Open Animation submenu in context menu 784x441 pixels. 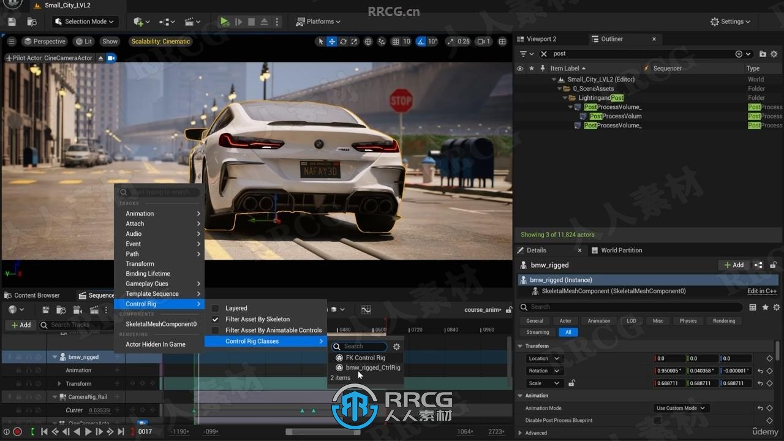coord(159,214)
